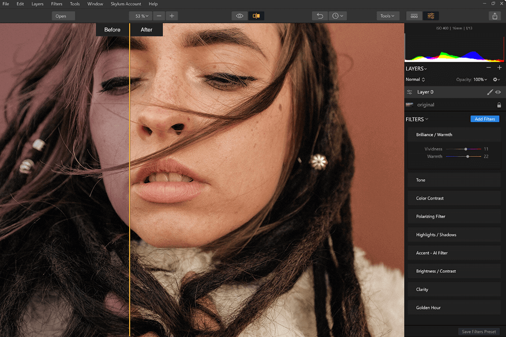The image size is (506, 337).
Task: Click the plus icon to add layer
Action: (499, 68)
